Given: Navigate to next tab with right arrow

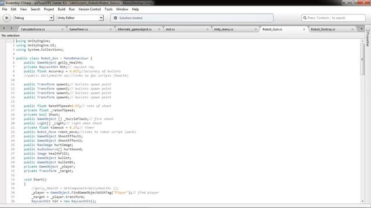Looking at the screenshot, I should (12, 28).
